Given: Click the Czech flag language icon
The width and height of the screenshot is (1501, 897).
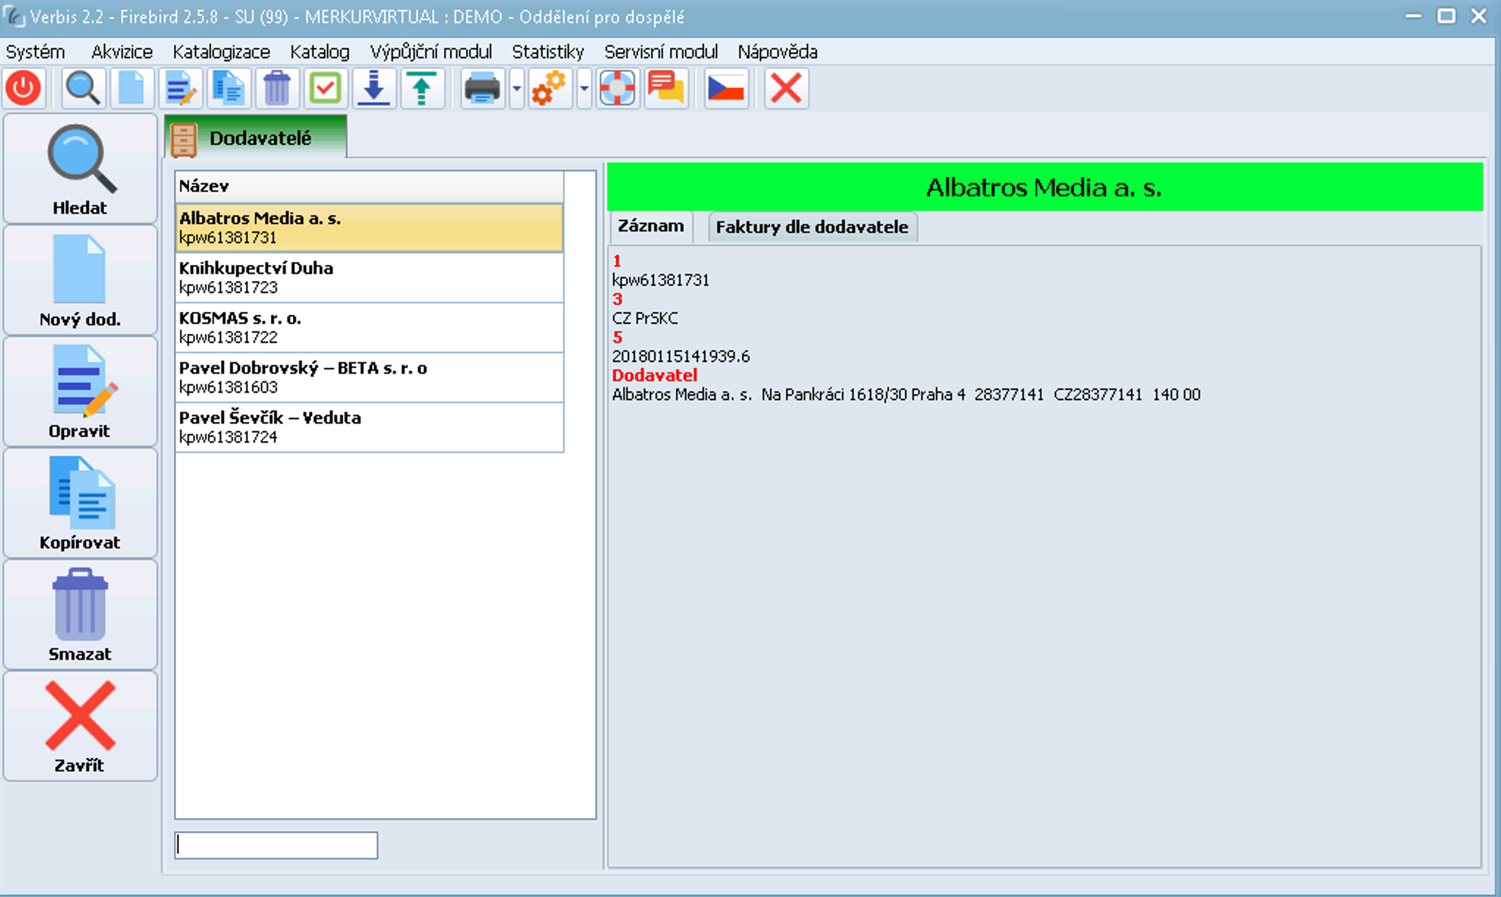Looking at the screenshot, I should click(726, 88).
